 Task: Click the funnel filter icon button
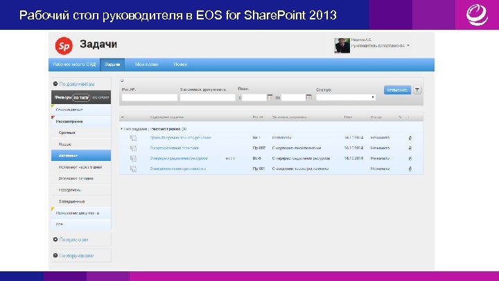click(417, 90)
